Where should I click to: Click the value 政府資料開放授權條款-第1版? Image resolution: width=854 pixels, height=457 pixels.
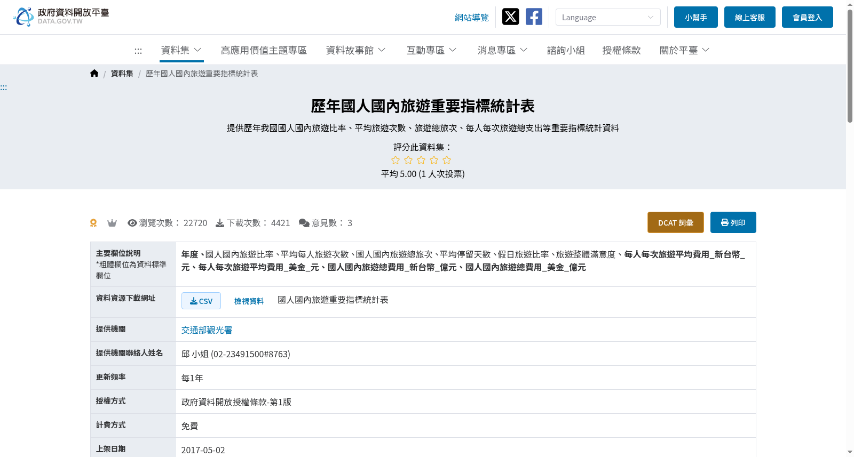236,402
